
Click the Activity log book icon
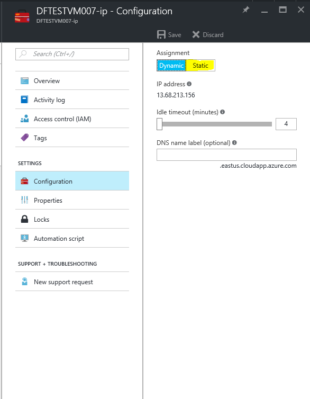click(24, 99)
